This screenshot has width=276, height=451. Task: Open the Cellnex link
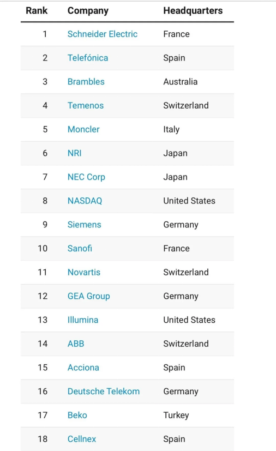click(x=82, y=439)
